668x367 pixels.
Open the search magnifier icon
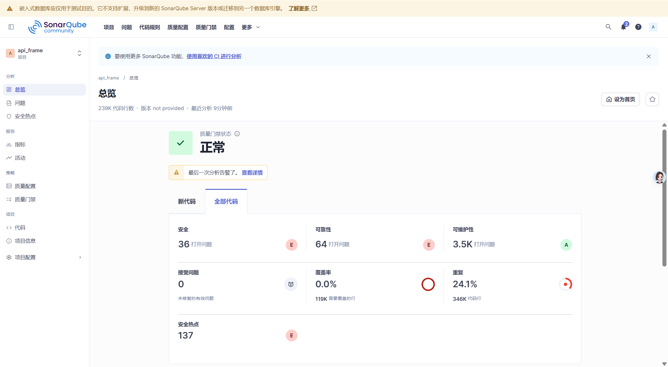pyautogui.click(x=608, y=27)
